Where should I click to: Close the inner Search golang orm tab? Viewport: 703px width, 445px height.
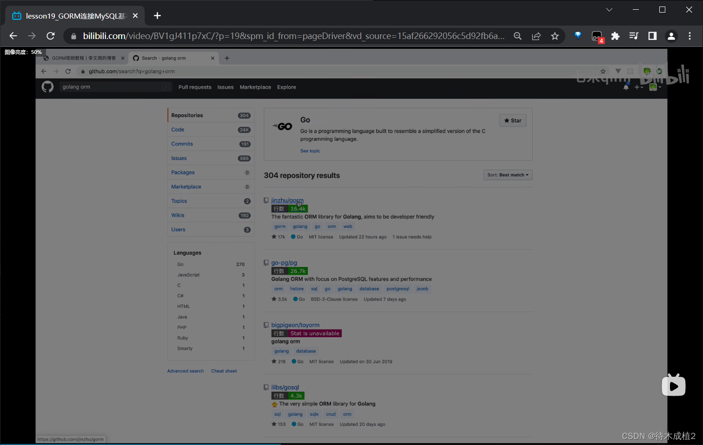point(212,58)
